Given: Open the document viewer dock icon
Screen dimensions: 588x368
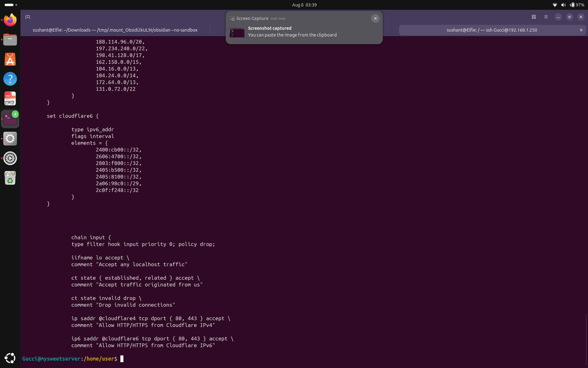Looking at the screenshot, I should click(x=10, y=99).
